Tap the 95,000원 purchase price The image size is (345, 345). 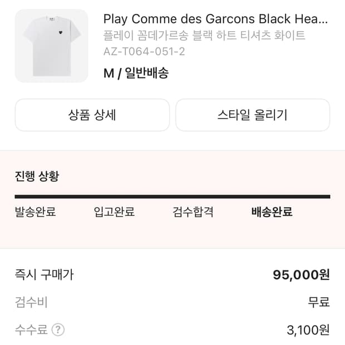pos(301,275)
